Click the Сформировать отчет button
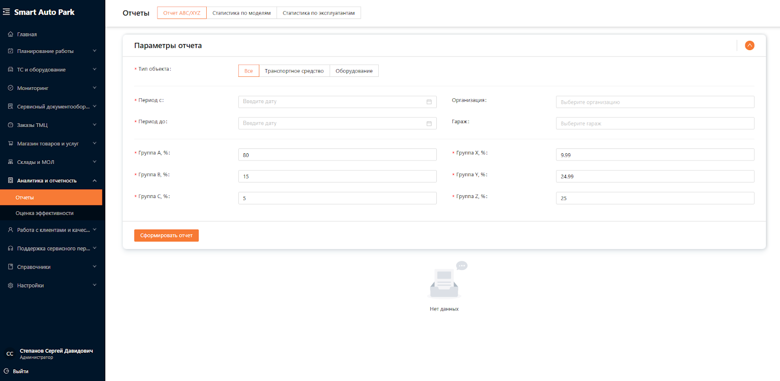Viewport: 780px width, 381px height. tap(166, 236)
